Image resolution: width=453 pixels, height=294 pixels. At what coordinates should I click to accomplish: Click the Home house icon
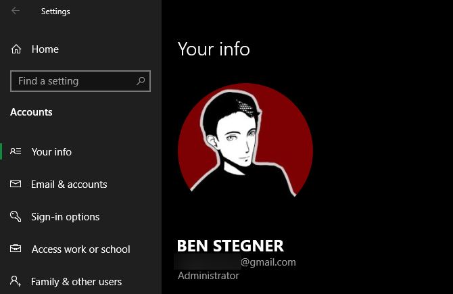click(x=16, y=49)
